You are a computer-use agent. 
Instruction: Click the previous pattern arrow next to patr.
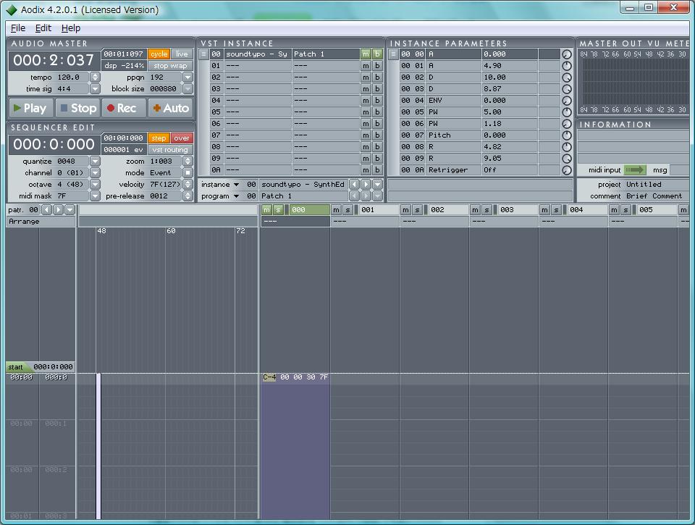pyautogui.click(x=47, y=210)
